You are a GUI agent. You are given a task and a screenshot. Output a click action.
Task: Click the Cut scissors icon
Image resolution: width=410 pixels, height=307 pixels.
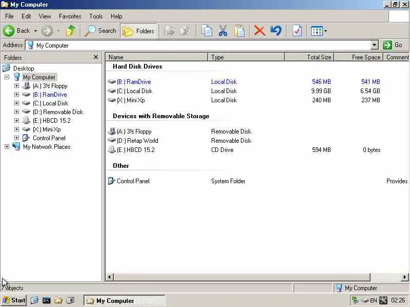coord(223,31)
